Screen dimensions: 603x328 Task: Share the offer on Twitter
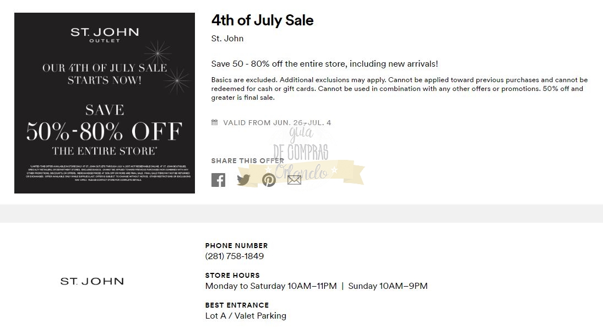click(243, 180)
